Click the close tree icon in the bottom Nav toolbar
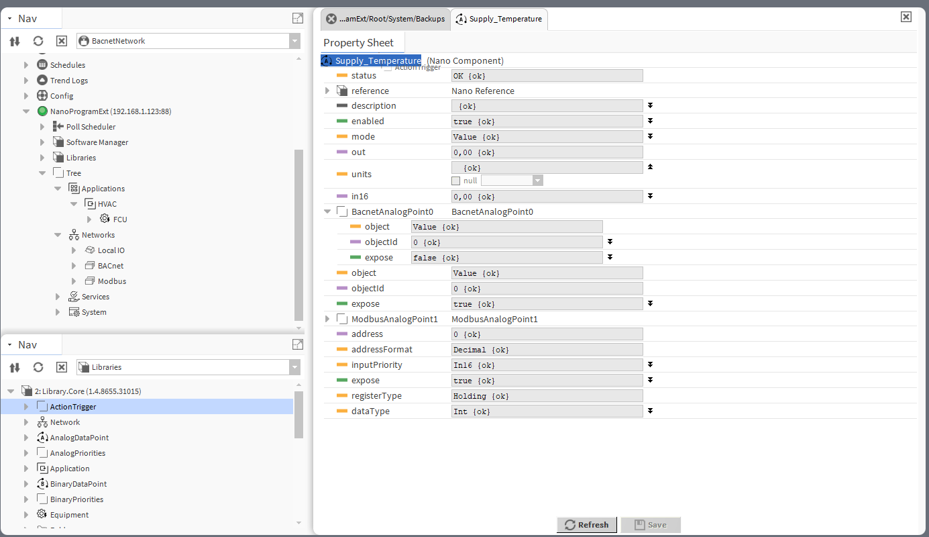The width and height of the screenshot is (929, 537). 61,367
